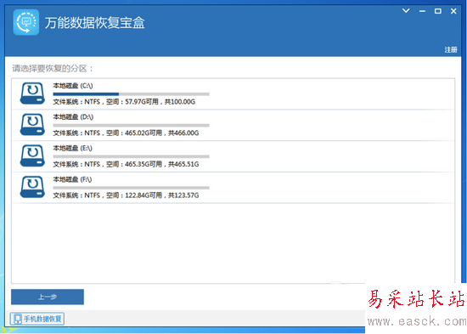Click the 注册 register link
Image resolution: width=467 pixels, height=334 pixels.
(451, 49)
